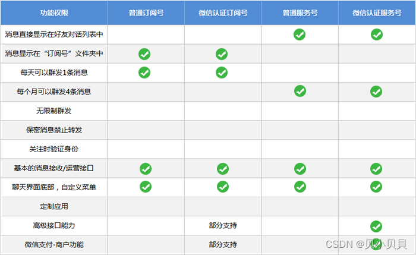Screen dimensions: 416x255
Task: Click the 普通服务号 column header
Action: 300,12
